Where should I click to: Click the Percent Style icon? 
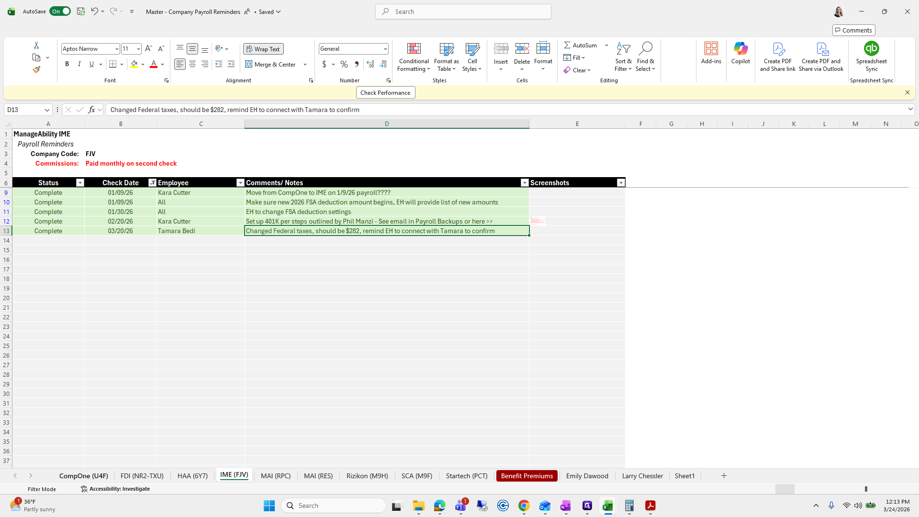pos(344,64)
